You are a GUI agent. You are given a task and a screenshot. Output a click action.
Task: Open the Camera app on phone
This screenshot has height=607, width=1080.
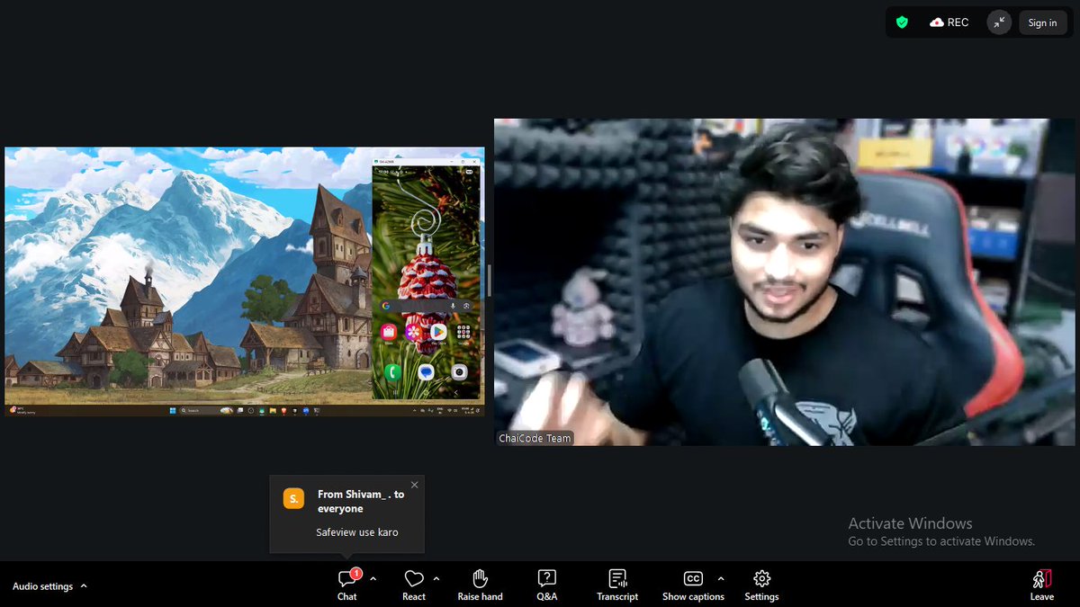pyautogui.click(x=459, y=372)
